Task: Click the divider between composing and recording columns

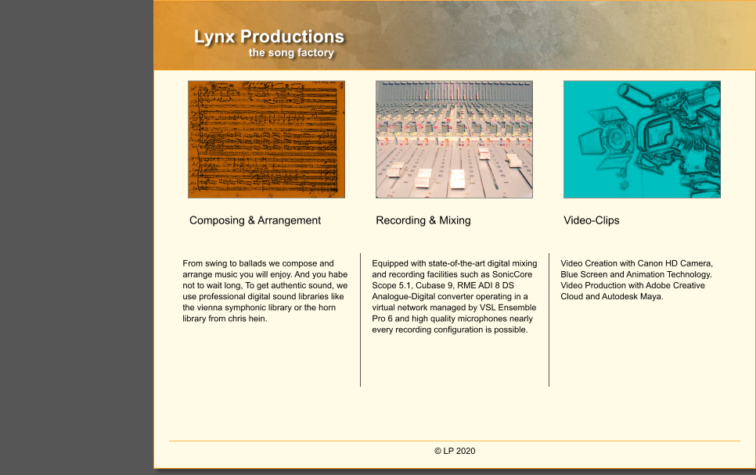Action: [360, 320]
